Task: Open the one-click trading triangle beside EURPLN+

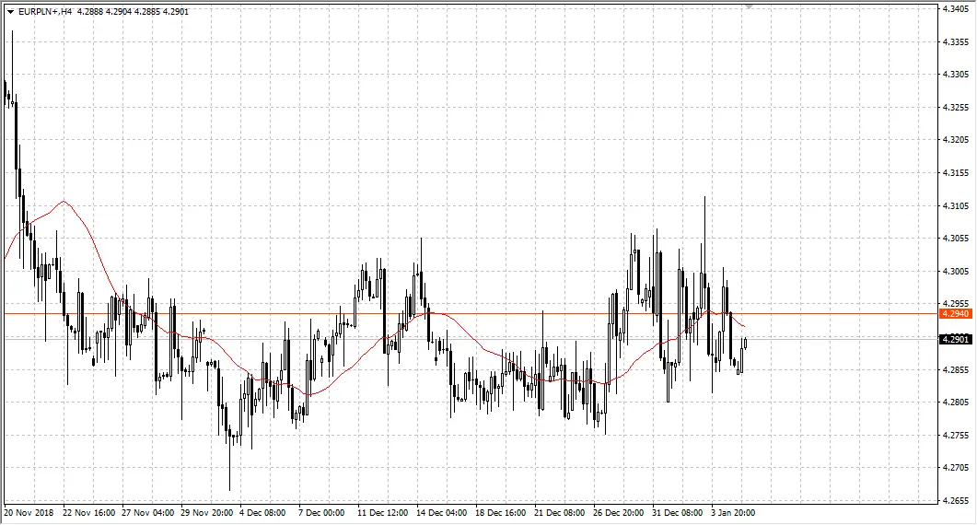Action: point(11,12)
